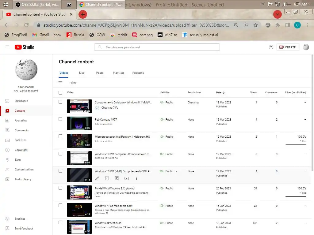Click the zoom magnifier in address bar
This screenshot has height=235, width=314.
click(236, 25)
